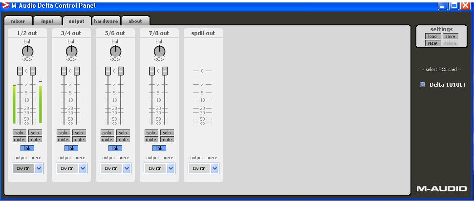
Task: Click the left fader handle of 3/4 out
Action: (x=64, y=71)
